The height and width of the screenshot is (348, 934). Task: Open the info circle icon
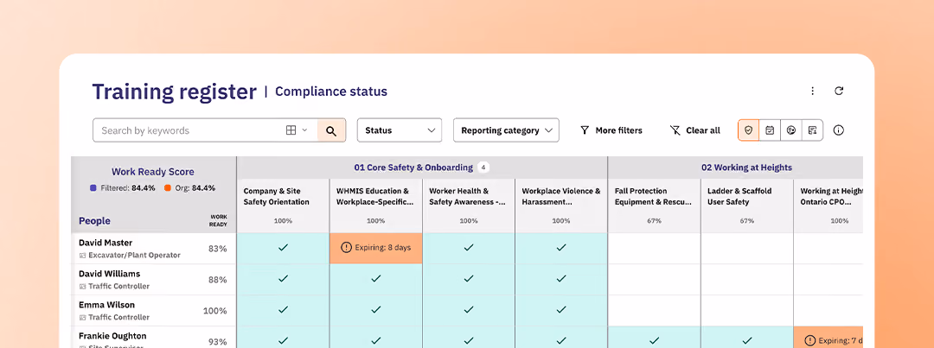coord(839,130)
